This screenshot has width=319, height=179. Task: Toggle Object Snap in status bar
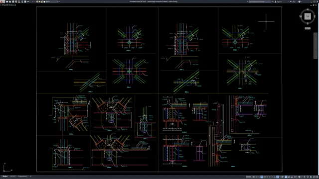[278, 177]
